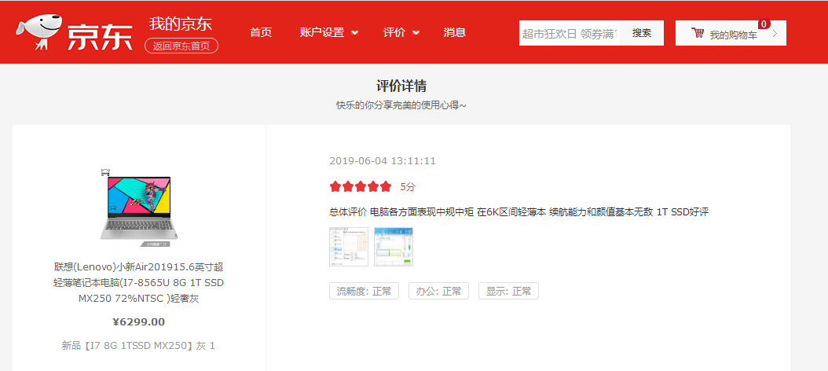Viewport: 828px width, 371px height.
Task: Open the shopping cart icon
Action: [698, 33]
